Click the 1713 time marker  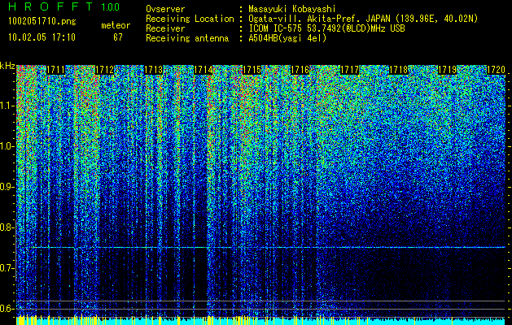(x=154, y=70)
